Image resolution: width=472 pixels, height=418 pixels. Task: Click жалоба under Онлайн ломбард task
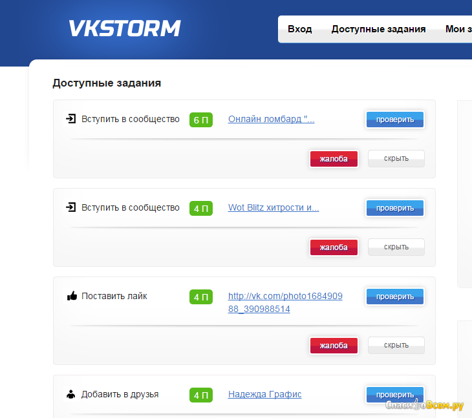334,158
